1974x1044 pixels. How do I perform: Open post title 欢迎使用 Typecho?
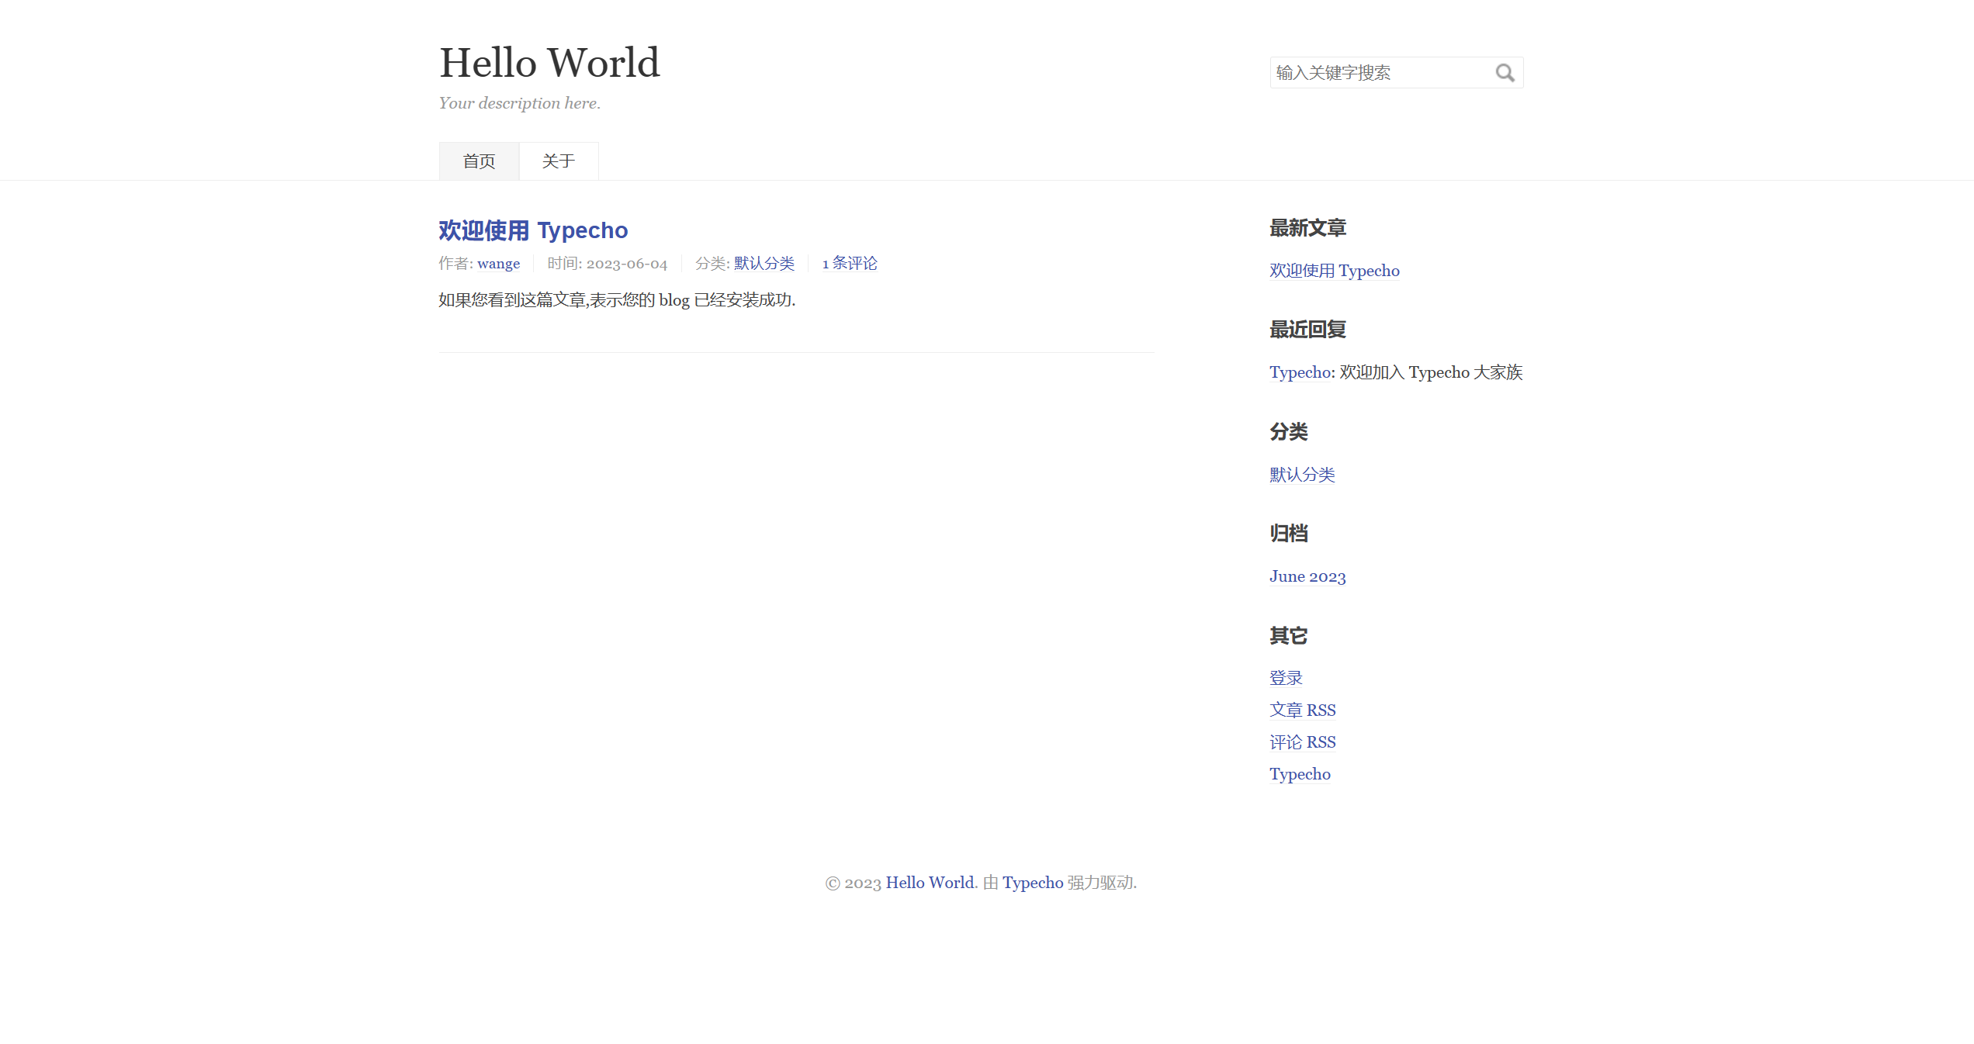pos(533,230)
